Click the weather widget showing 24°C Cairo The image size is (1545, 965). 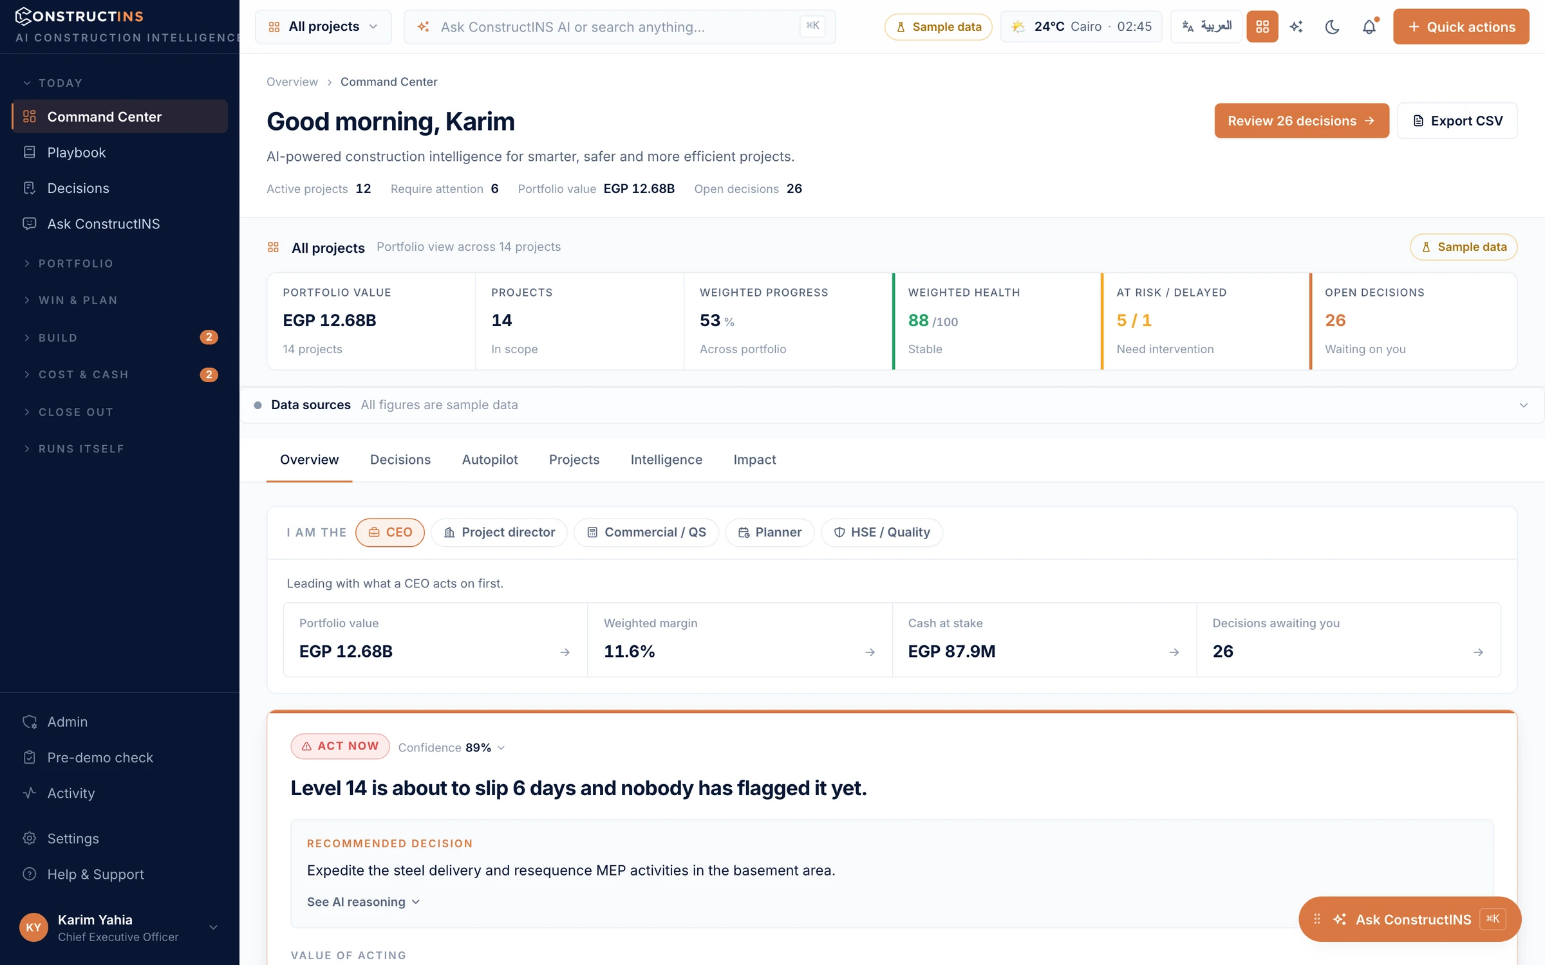[x=1081, y=26]
